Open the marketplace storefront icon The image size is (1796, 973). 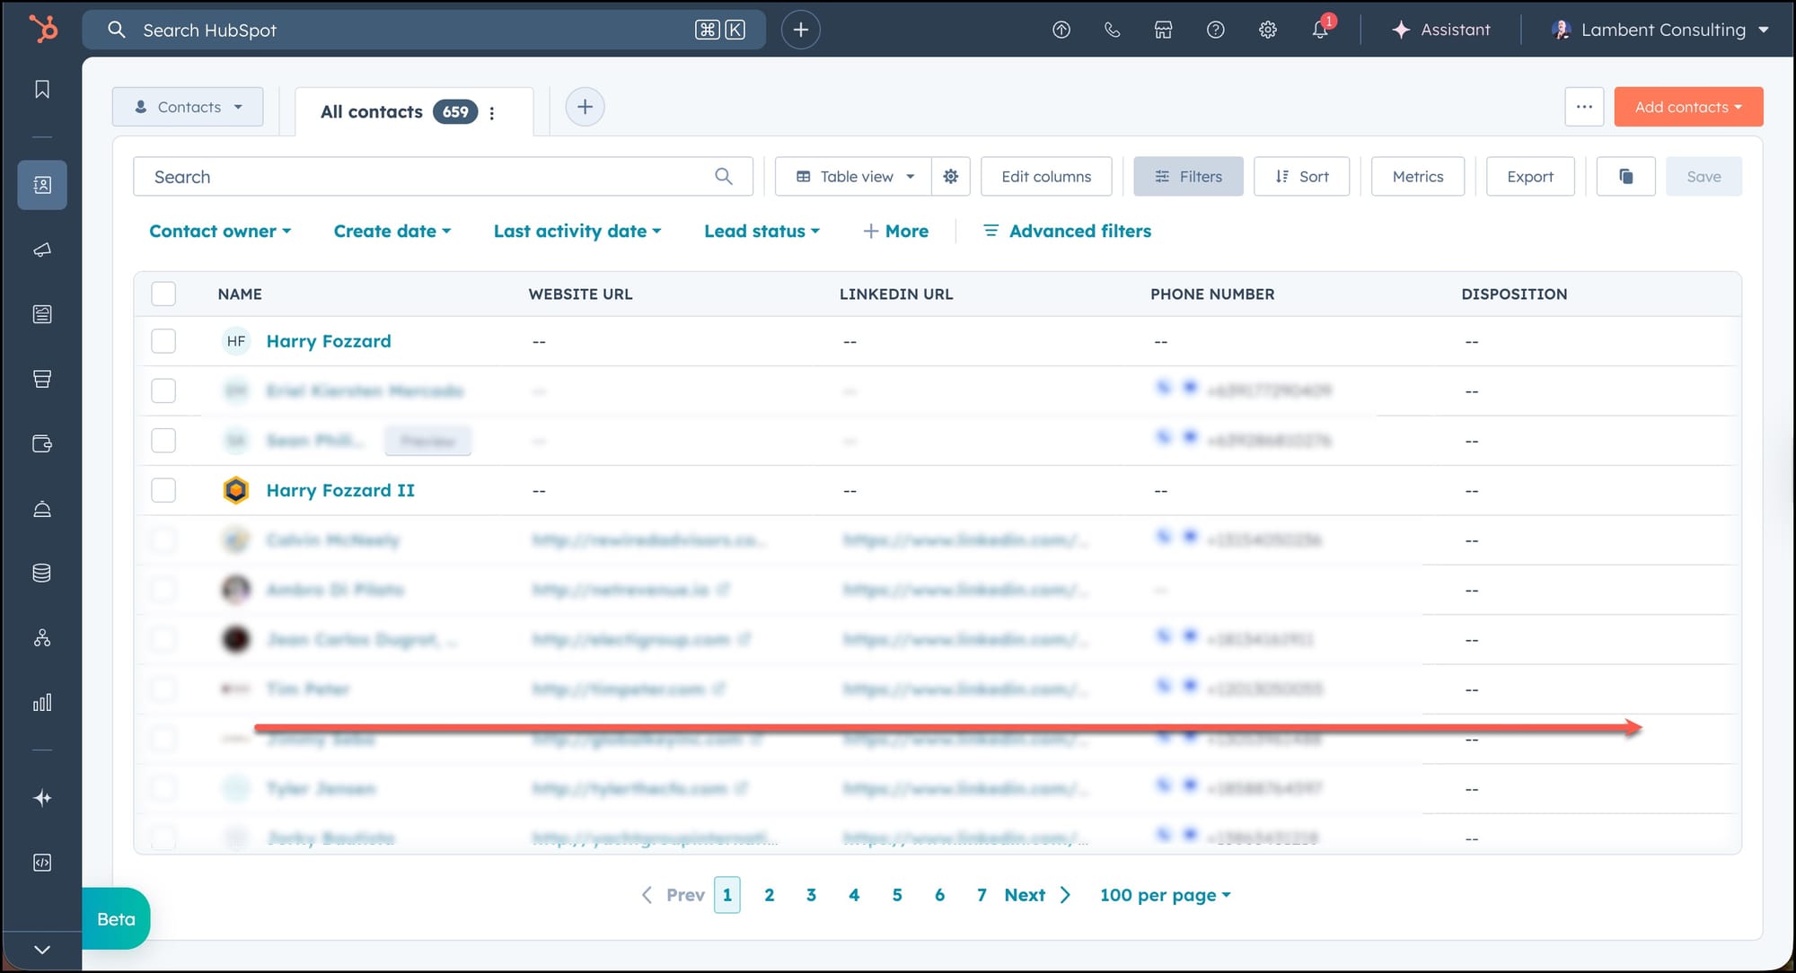pos(1163,30)
